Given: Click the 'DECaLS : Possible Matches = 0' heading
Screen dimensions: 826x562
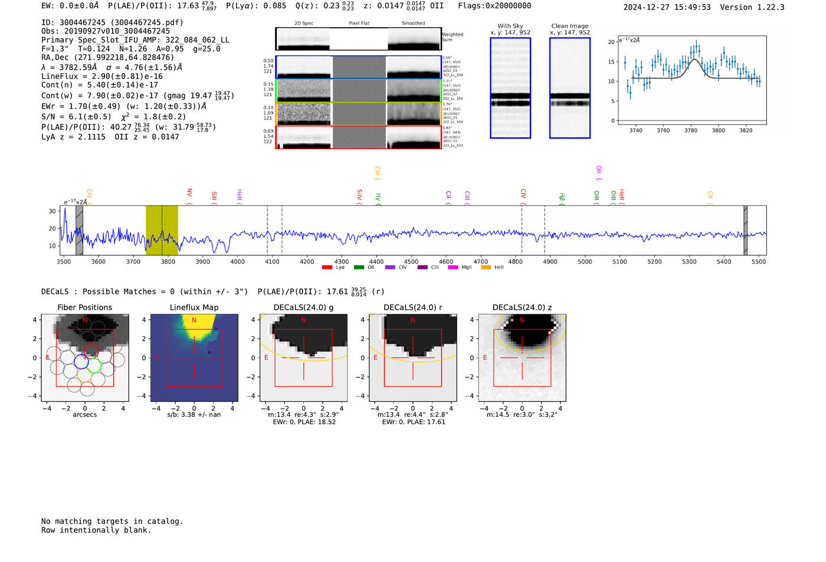Looking at the screenshot, I should (x=145, y=292).
